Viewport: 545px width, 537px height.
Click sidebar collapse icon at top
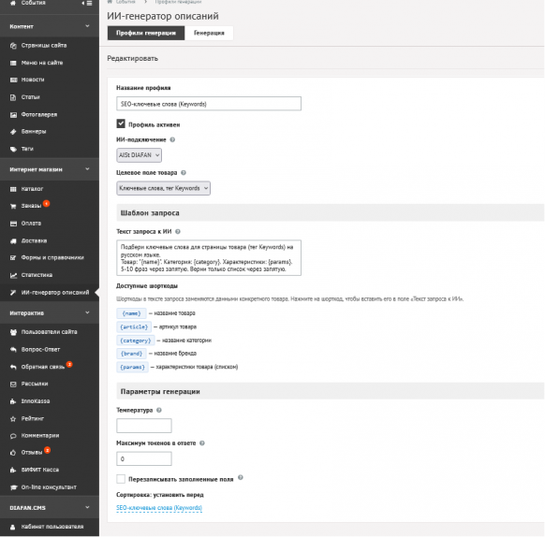pyautogui.click(x=88, y=3)
